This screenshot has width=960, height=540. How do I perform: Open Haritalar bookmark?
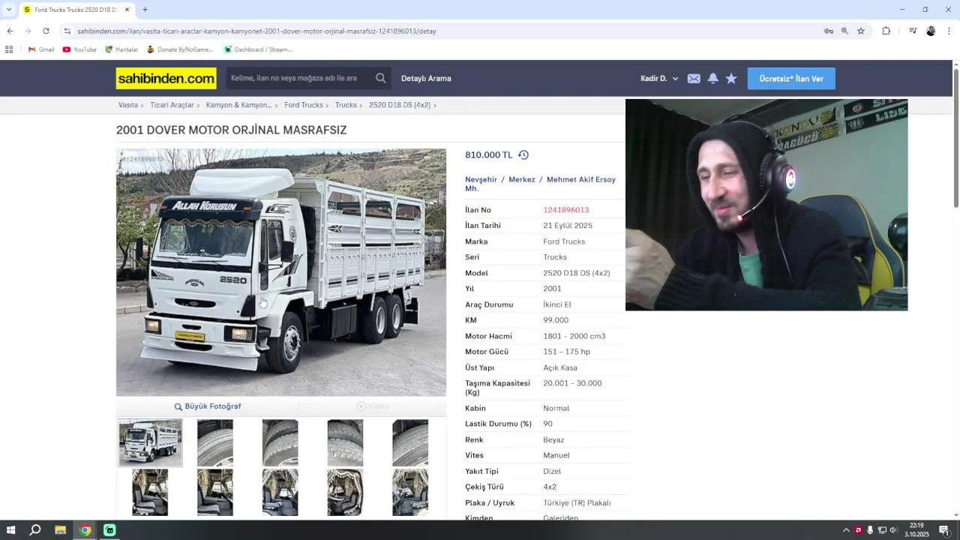click(x=121, y=49)
